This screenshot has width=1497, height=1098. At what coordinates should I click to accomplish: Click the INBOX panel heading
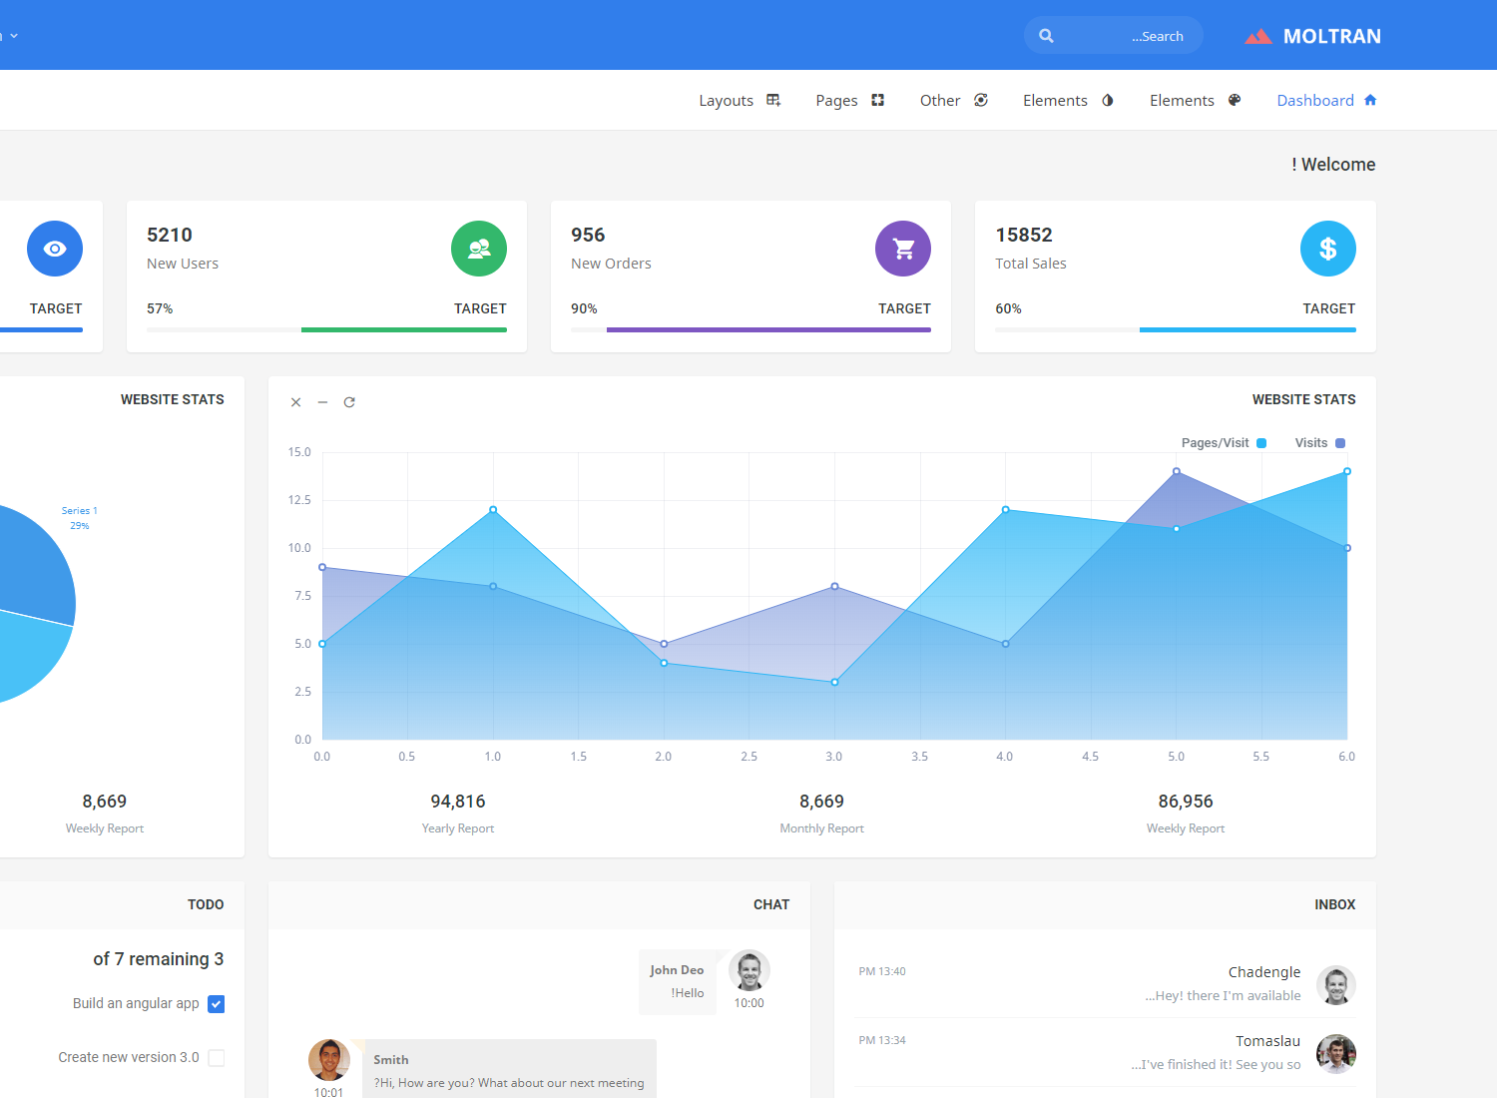(x=1335, y=904)
